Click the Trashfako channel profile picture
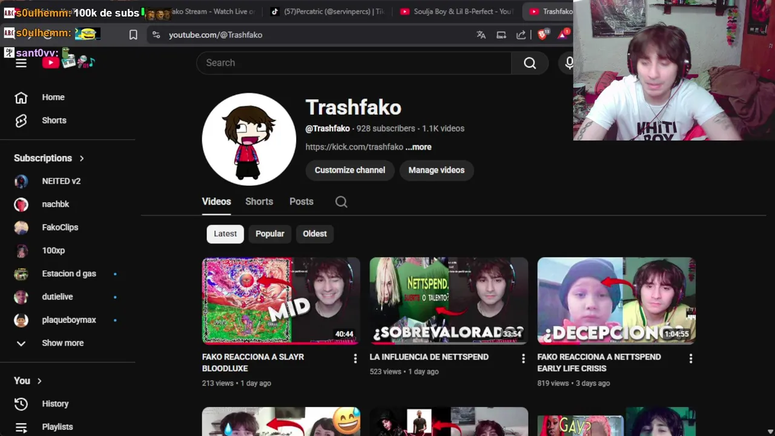The image size is (775, 436). click(x=249, y=139)
